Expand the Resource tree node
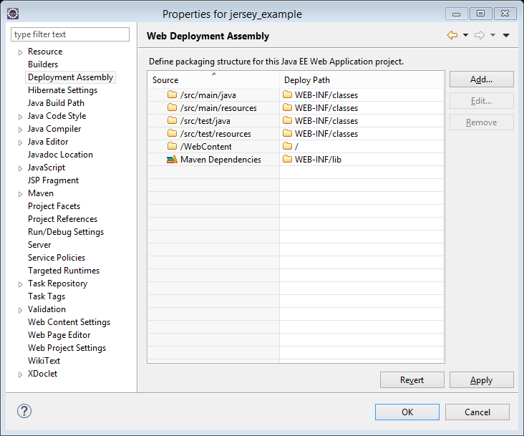This screenshot has height=436, width=524. (x=20, y=52)
